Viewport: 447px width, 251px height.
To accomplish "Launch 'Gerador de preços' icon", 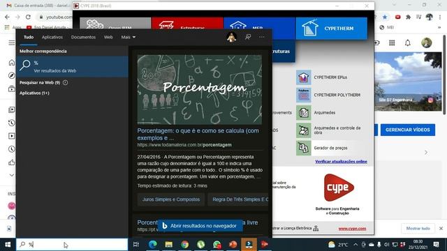I will click(x=303, y=148).
